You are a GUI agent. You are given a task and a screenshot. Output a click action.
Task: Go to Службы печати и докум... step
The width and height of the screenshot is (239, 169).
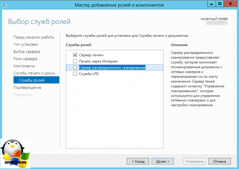[x=35, y=73]
